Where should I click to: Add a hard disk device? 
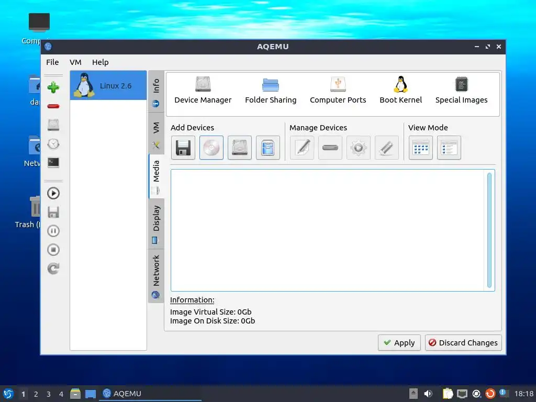(x=240, y=148)
